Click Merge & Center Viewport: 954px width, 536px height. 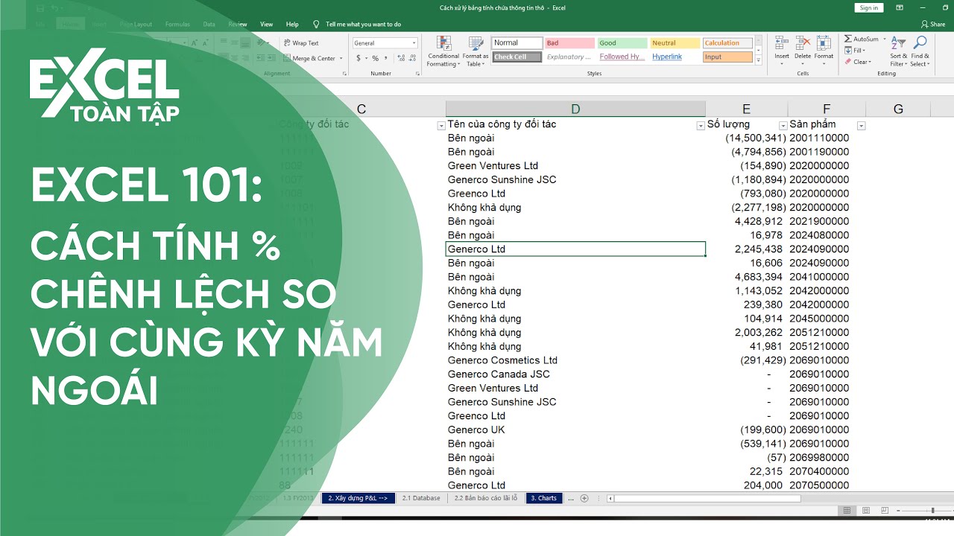coord(309,58)
